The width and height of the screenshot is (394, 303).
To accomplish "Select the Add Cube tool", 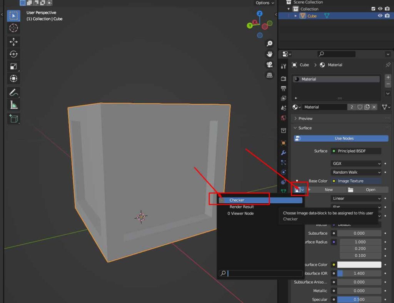I will pyautogui.click(x=13, y=119).
